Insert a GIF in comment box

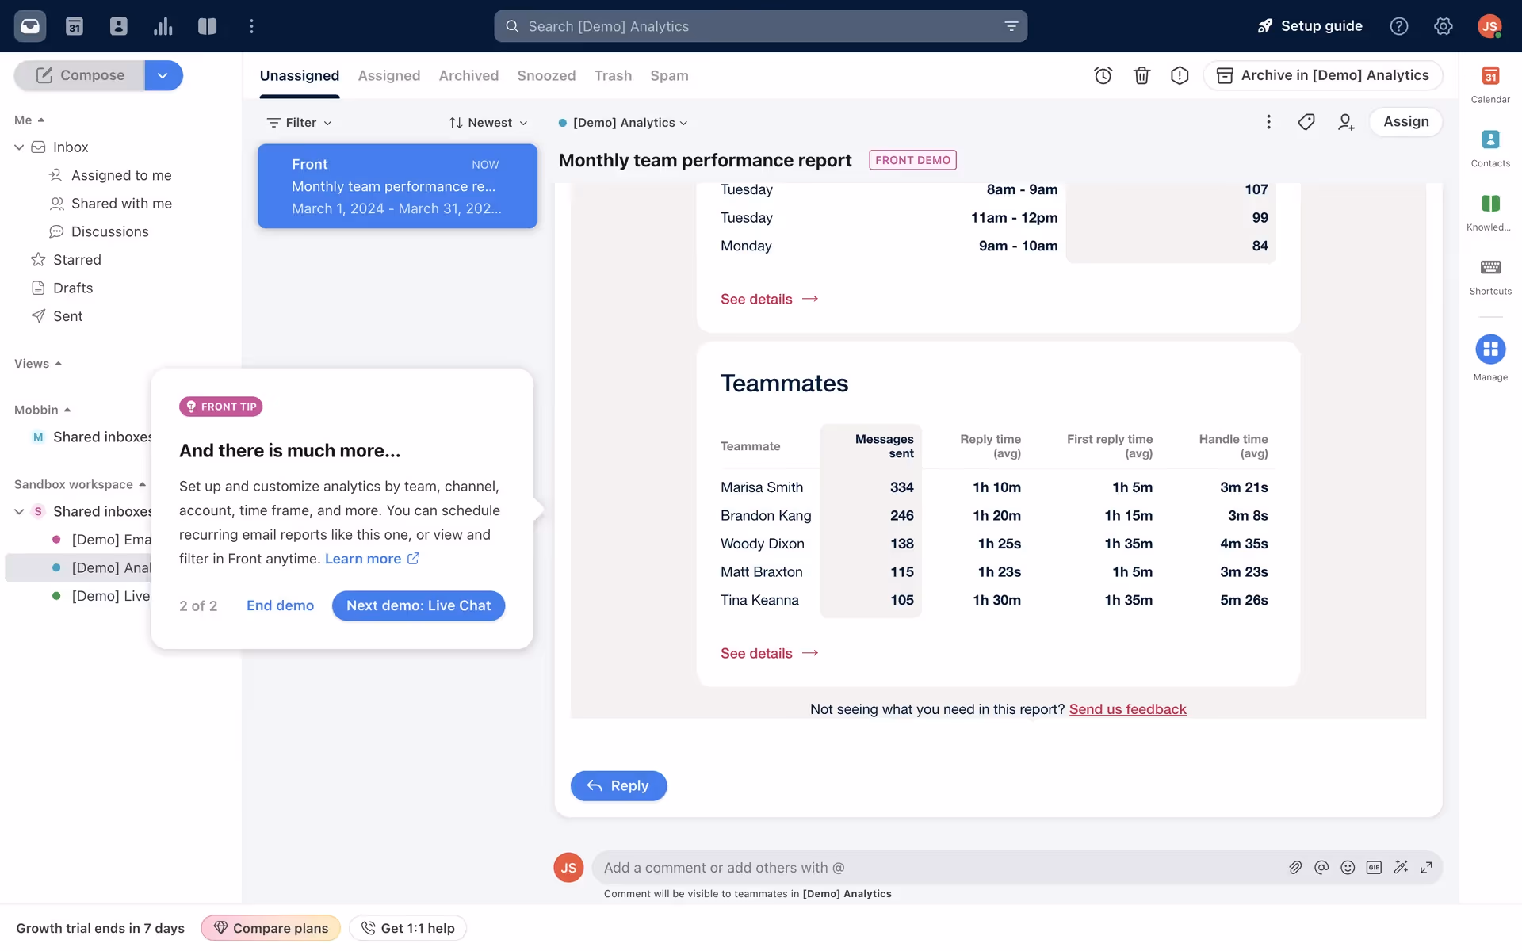(x=1374, y=867)
